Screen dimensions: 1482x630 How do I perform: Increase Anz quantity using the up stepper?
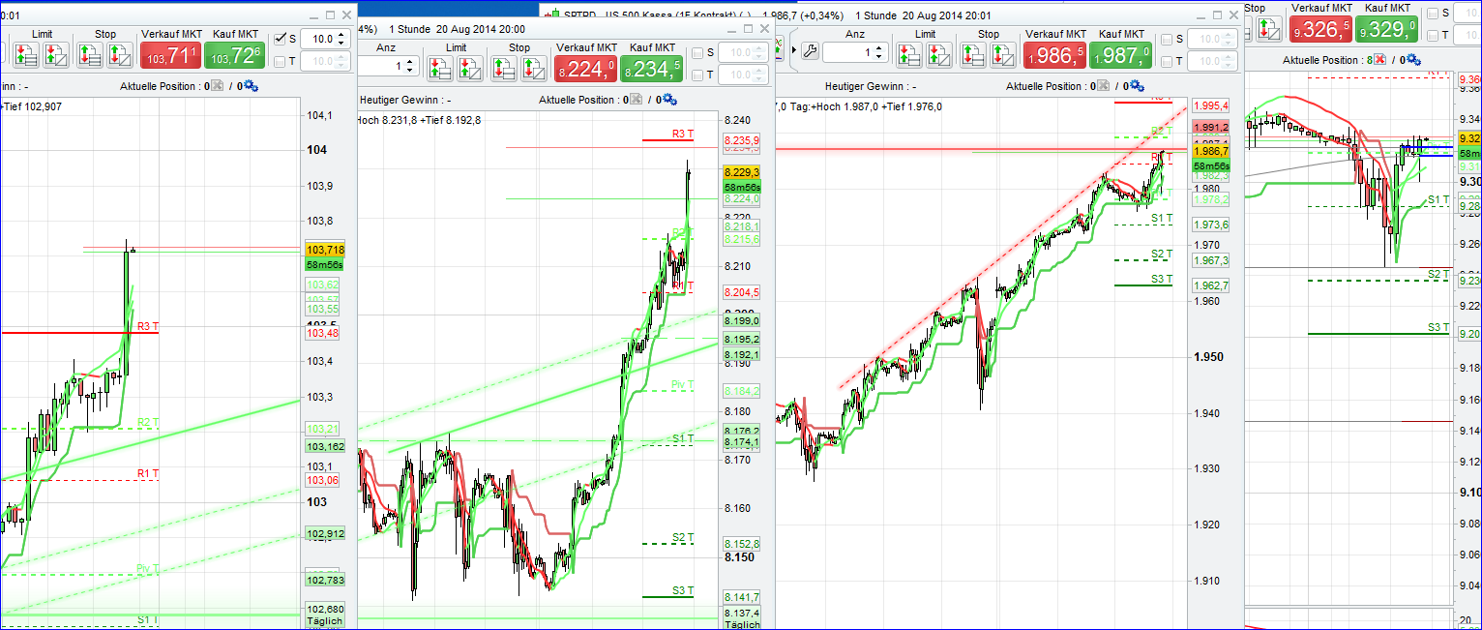pos(877,46)
